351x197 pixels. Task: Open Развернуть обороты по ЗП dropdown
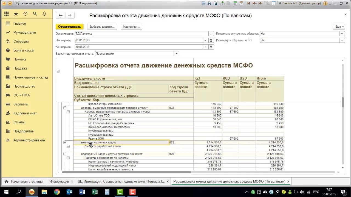[342, 40]
